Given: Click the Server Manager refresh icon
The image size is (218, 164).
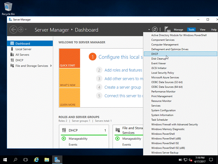Looking at the screenshot, I should pyautogui.click(x=154, y=30).
